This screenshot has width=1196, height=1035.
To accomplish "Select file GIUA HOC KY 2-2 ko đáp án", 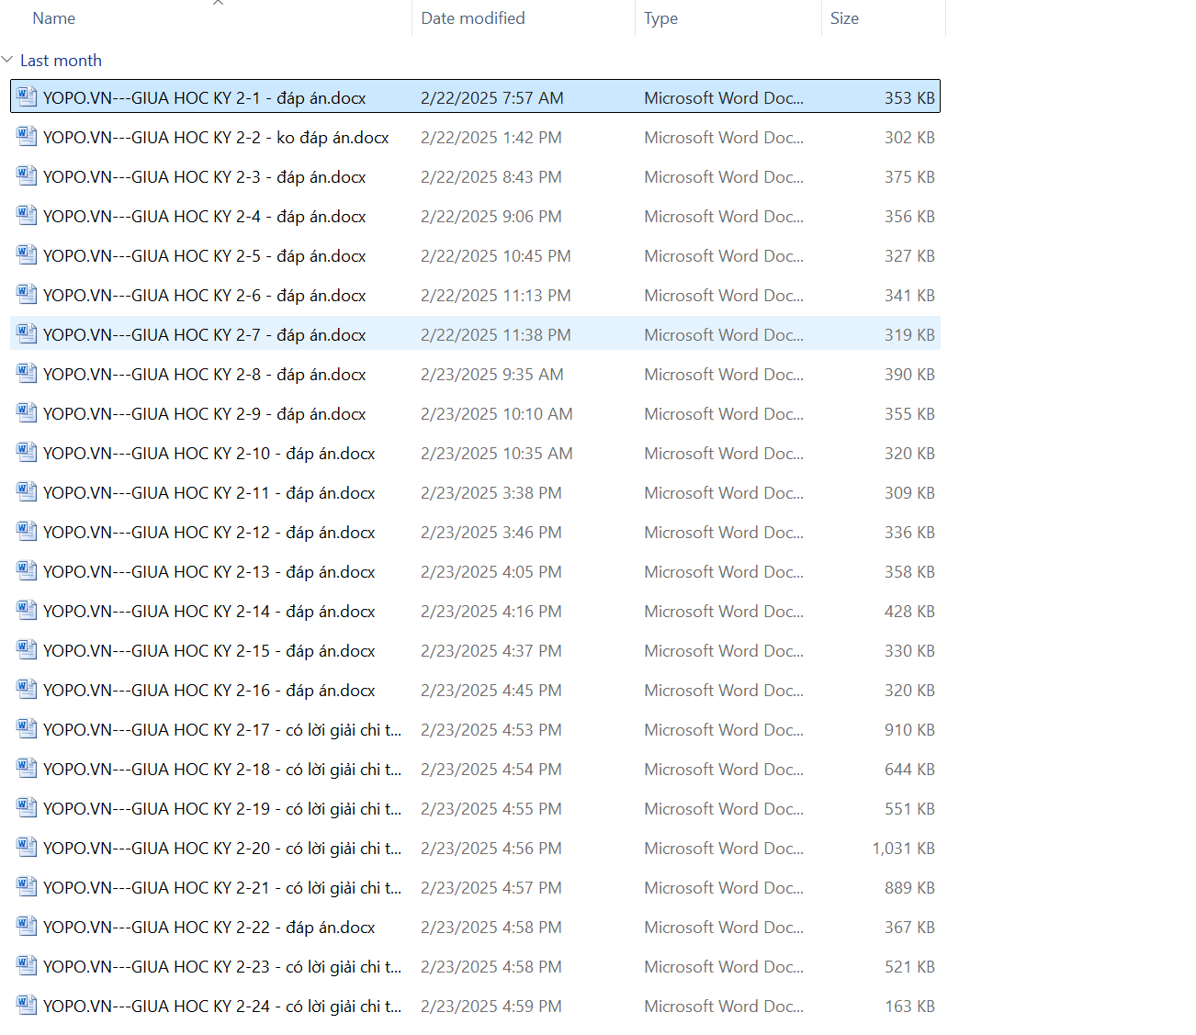I will point(216,138).
